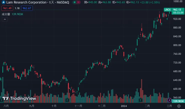Click the earnings E marker near late October
This screenshot has width=185, height=109.
coord(67,100)
